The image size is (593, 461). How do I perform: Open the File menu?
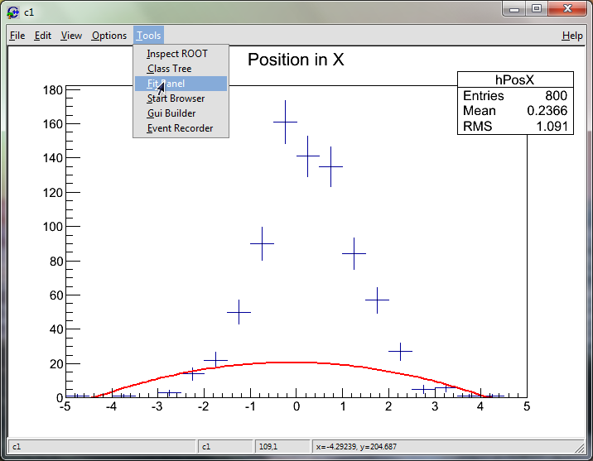point(17,36)
